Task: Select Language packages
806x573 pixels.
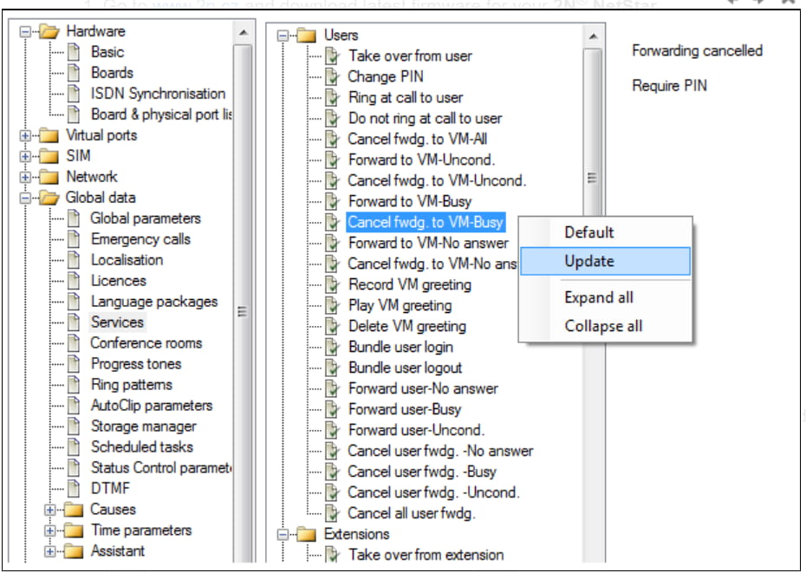Action: (154, 302)
